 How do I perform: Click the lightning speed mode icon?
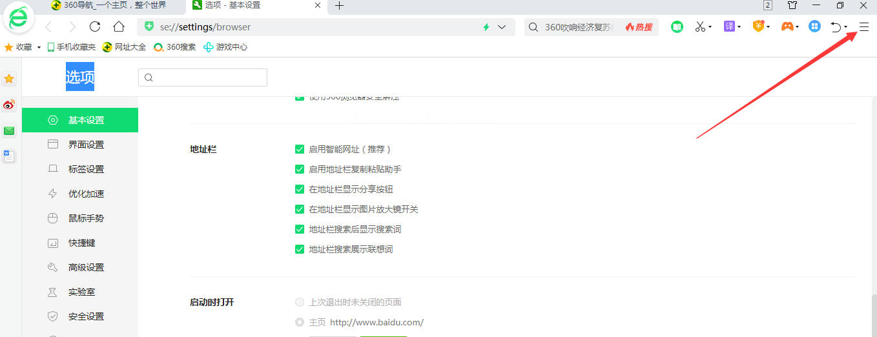tap(486, 27)
